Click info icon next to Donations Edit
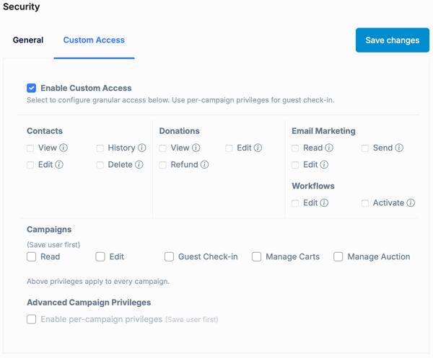 click(x=258, y=148)
